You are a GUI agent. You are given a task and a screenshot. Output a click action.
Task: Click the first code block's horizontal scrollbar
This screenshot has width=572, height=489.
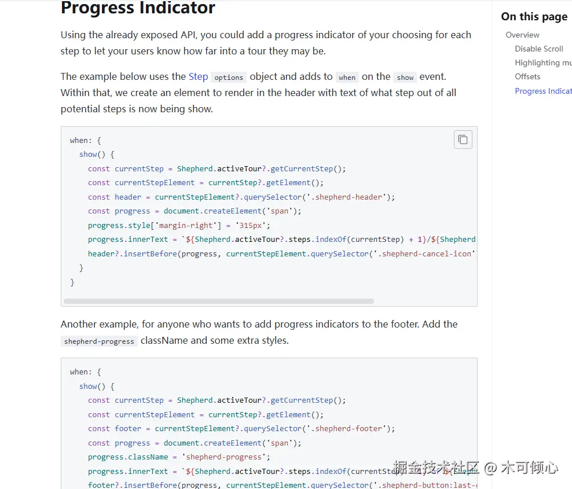(x=219, y=301)
